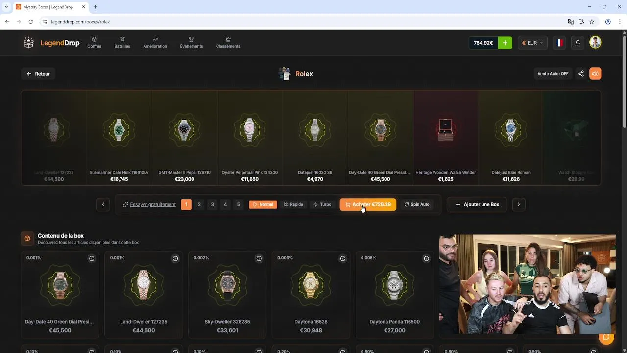Show info for Day-Date 40 Green card
Image resolution: width=627 pixels, height=353 pixels.
pyautogui.click(x=92, y=258)
